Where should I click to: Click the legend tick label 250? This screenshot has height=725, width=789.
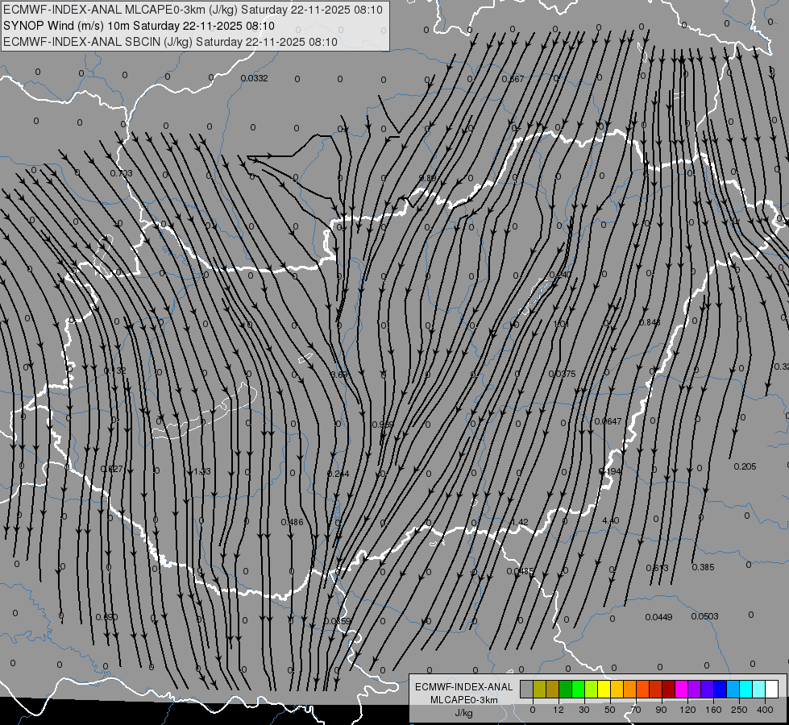tap(739, 710)
